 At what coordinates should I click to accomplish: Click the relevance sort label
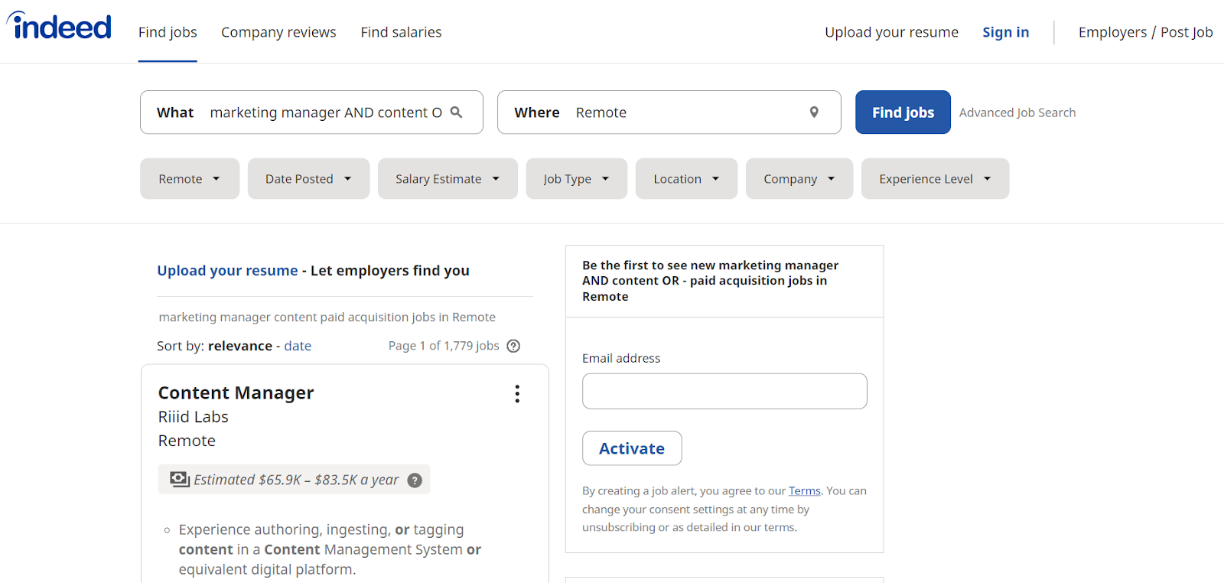(240, 346)
